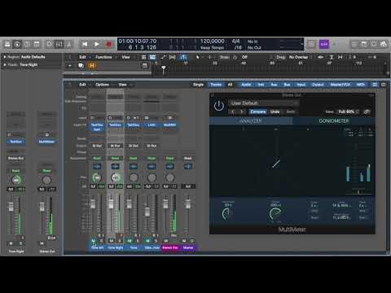Open the Library from the control bar
The height and width of the screenshot is (293, 391).
(x=7, y=44)
